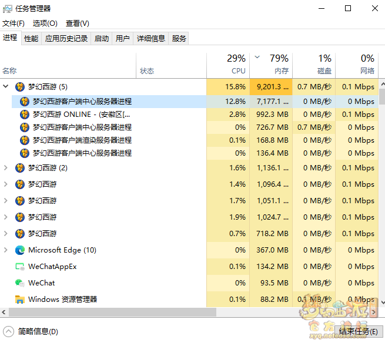Click the 367.0 MB memory cell
The height and width of the screenshot is (343, 385).
[x=271, y=250]
